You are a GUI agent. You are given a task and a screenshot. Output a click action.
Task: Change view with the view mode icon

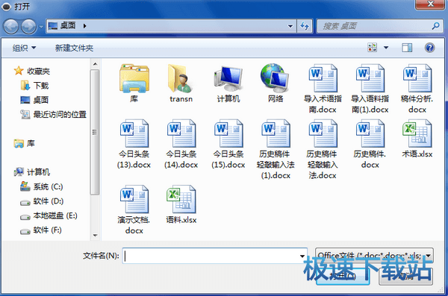(372, 48)
